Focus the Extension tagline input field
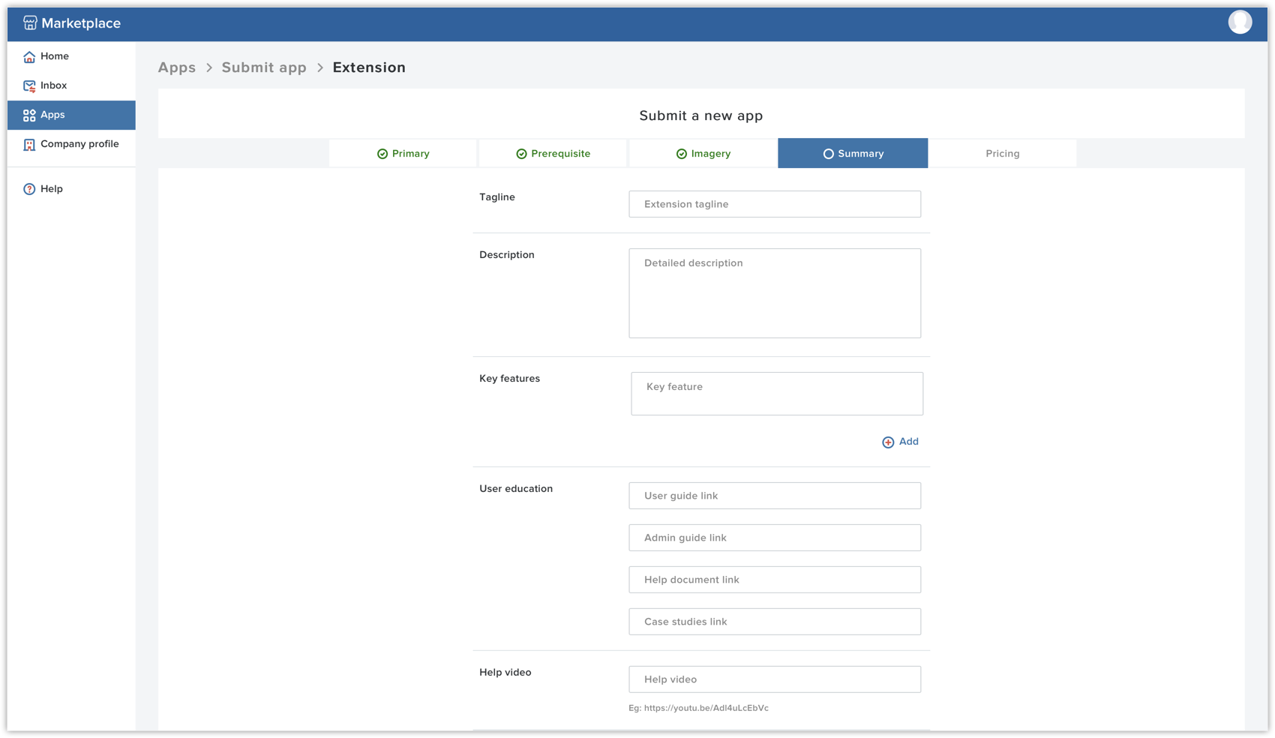This screenshot has width=1275, height=738. pyautogui.click(x=775, y=204)
